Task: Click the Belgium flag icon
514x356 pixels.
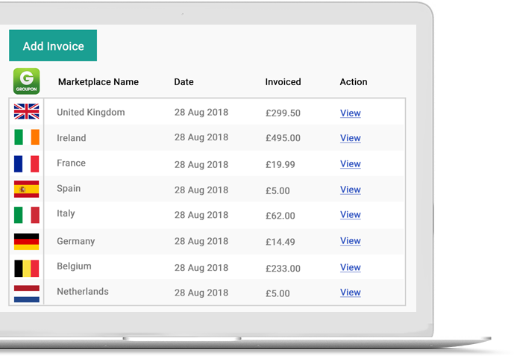Action: click(27, 269)
